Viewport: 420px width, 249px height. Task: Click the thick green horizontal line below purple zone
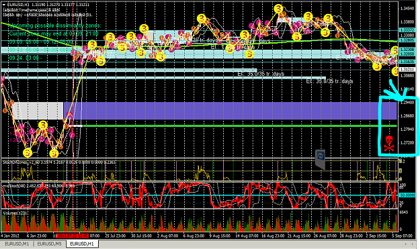(240, 126)
